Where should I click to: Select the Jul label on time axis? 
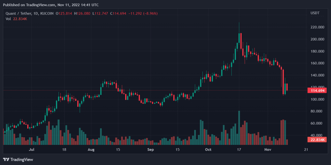[x=31, y=150]
